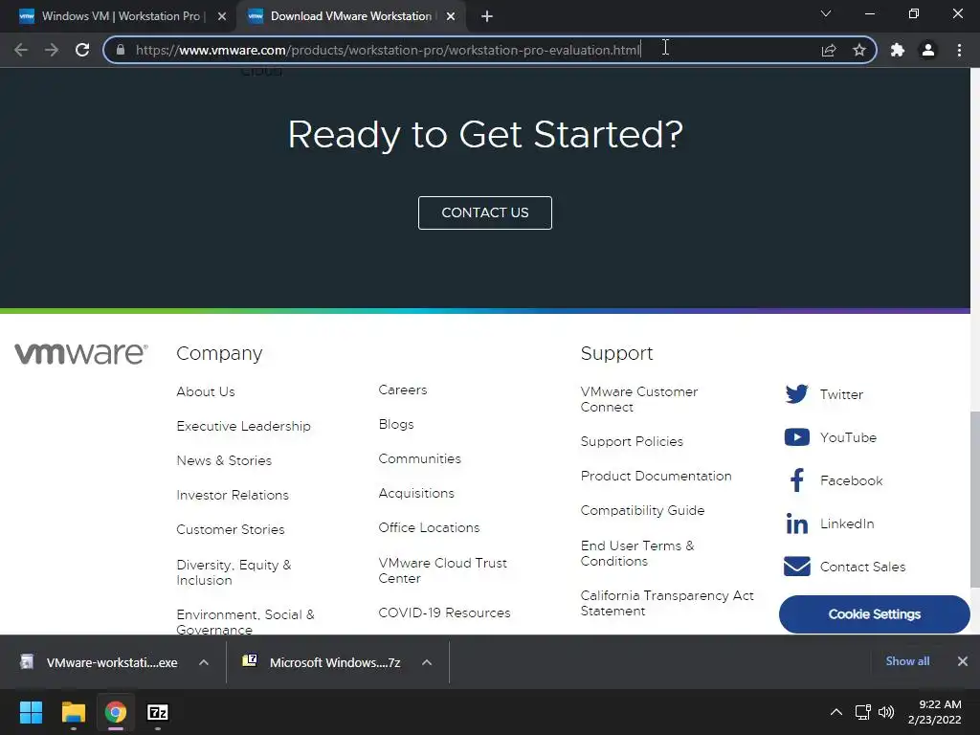Expand options for the Microsoft Windows 7z download
980x735 pixels.
(x=427, y=662)
